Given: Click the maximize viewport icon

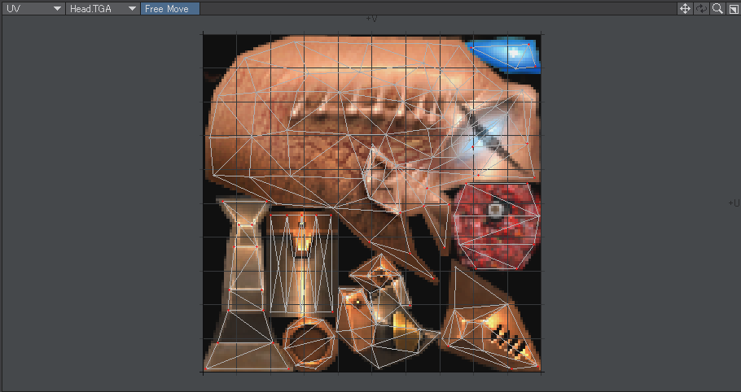Looking at the screenshot, I should click(733, 8).
